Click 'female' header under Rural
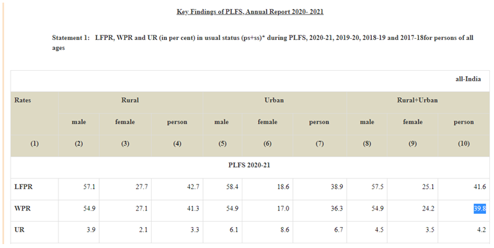The image size is (494, 248). (x=125, y=122)
